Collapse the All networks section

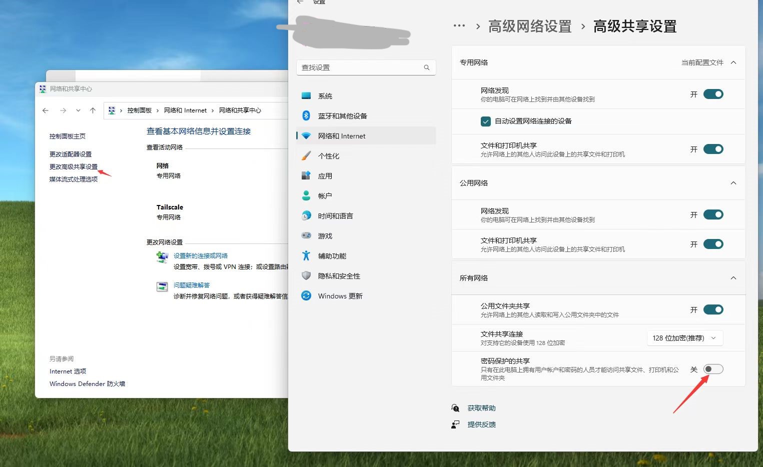tap(733, 278)
